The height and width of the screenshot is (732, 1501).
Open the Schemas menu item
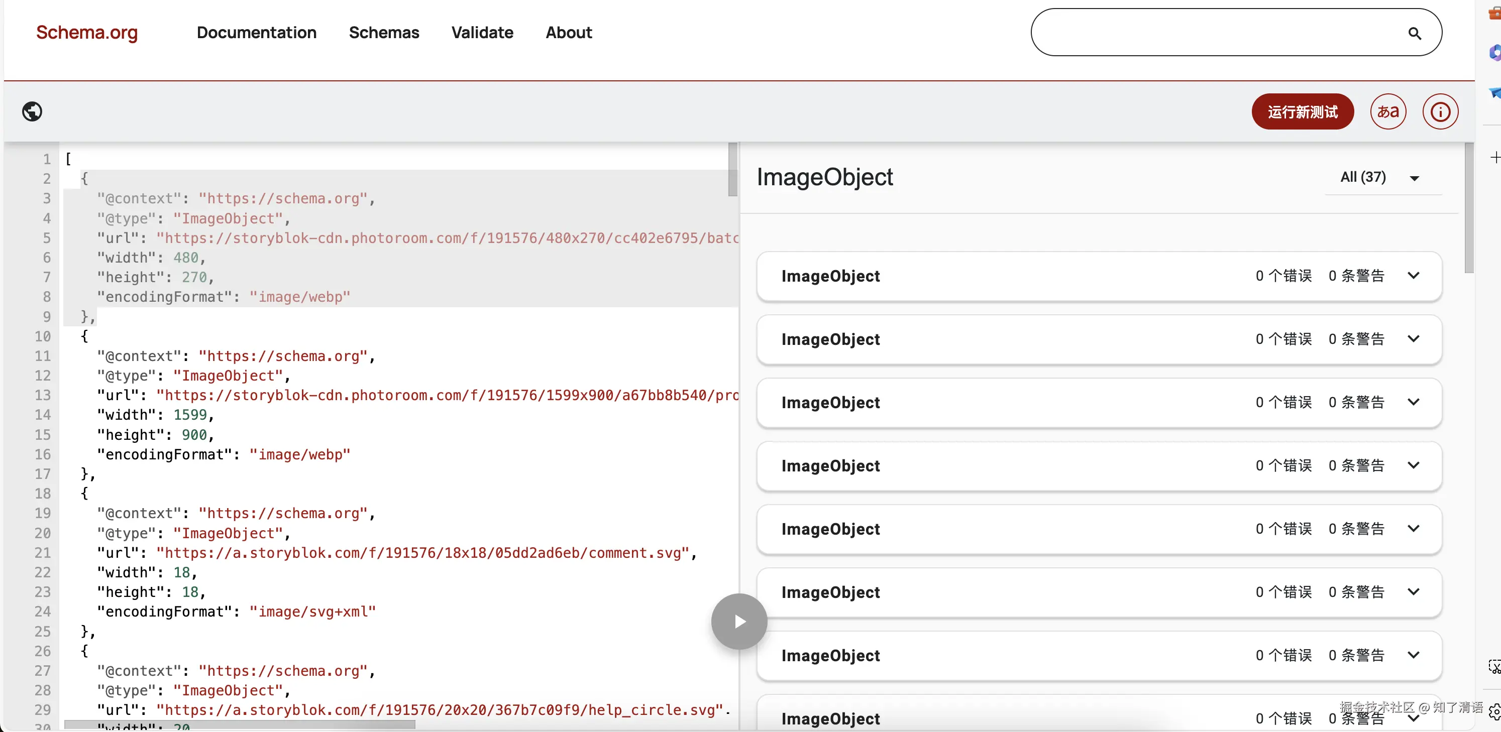click(383, 33)
